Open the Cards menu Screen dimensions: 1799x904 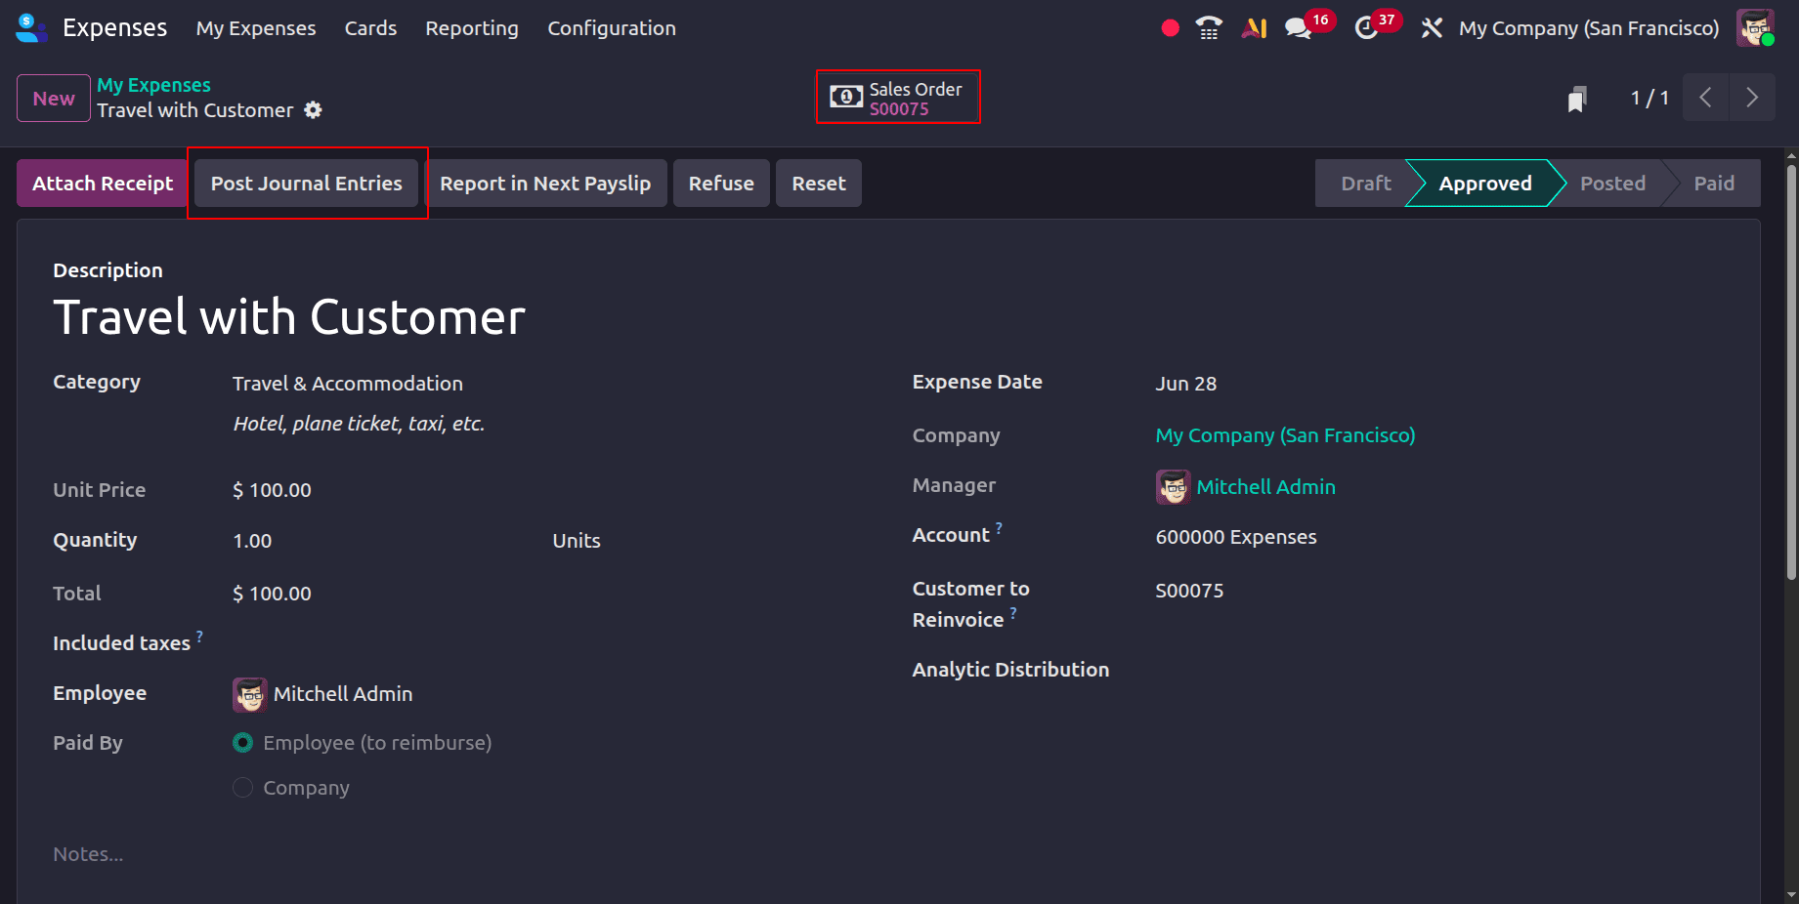(x=370, y=28)
